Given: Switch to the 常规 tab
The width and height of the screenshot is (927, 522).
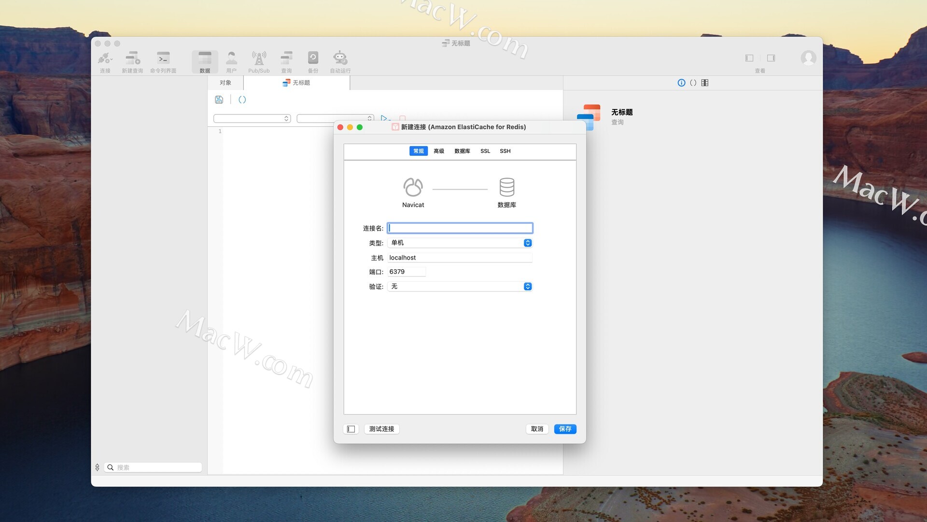Looking at the screenshot, I should point(418,151).
